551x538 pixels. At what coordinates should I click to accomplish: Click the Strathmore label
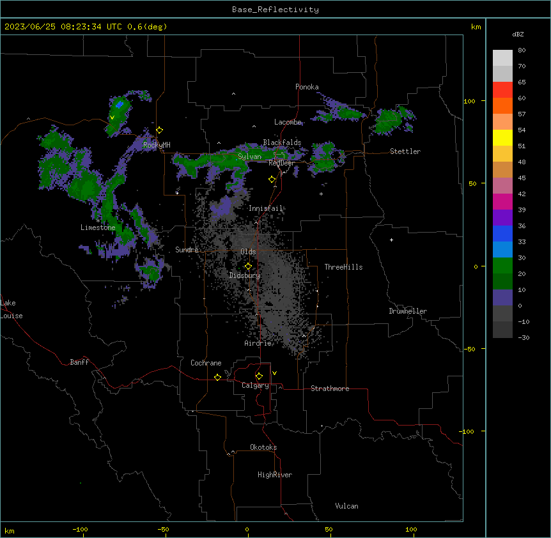tap(330, 388)
